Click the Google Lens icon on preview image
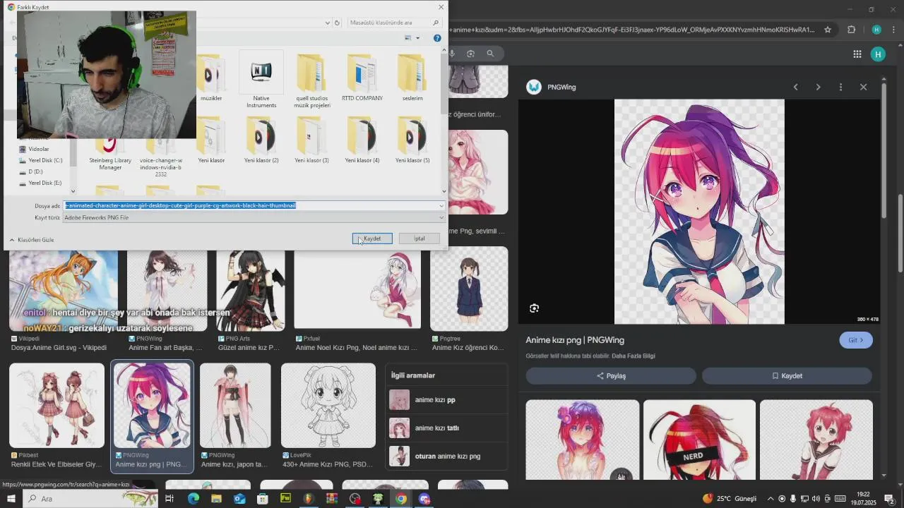This screenshot has width=904, height=508. click(535, 308)
